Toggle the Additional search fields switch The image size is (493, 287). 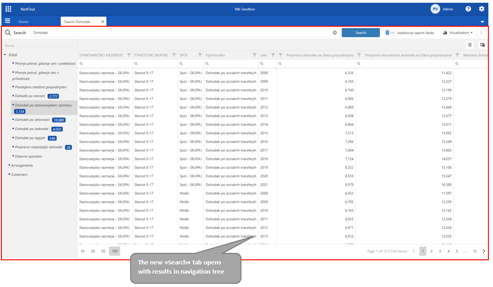[390, 33]
